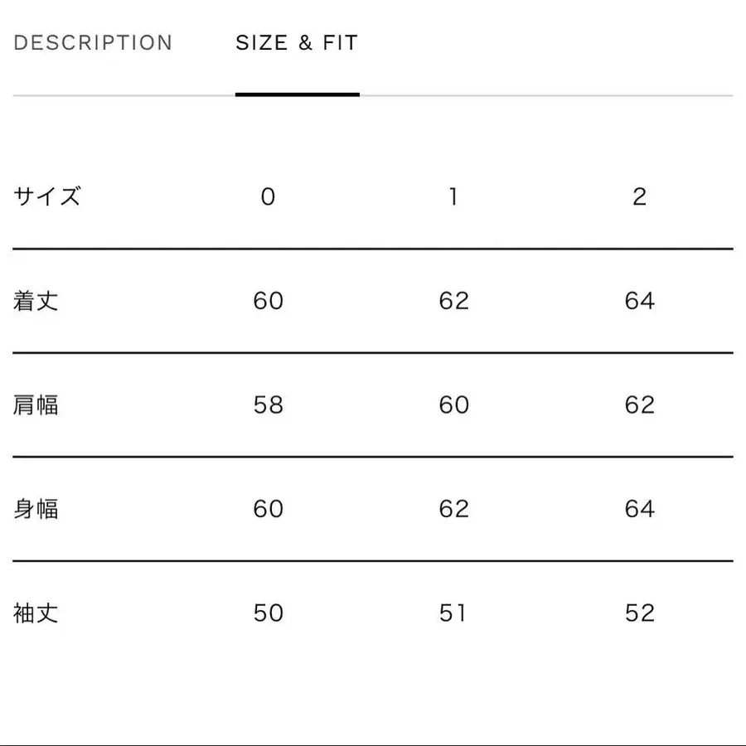Click 着丈 value for size 0
Screen dimensions: 746x746
(268, 301)
